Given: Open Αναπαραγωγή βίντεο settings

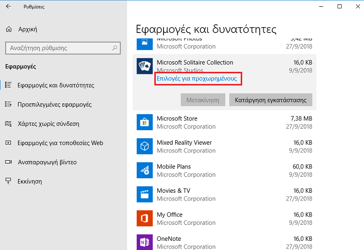Looking at the screenshot, I should point(48,162).
